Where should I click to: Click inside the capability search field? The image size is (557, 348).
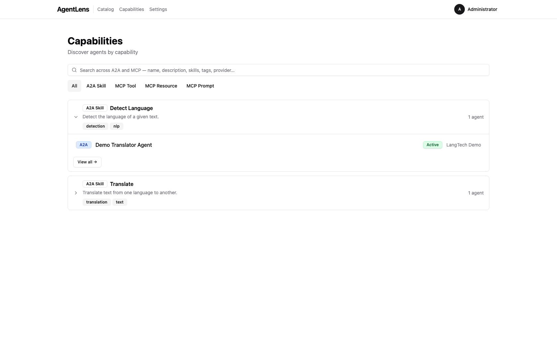[x=232, y=70]
